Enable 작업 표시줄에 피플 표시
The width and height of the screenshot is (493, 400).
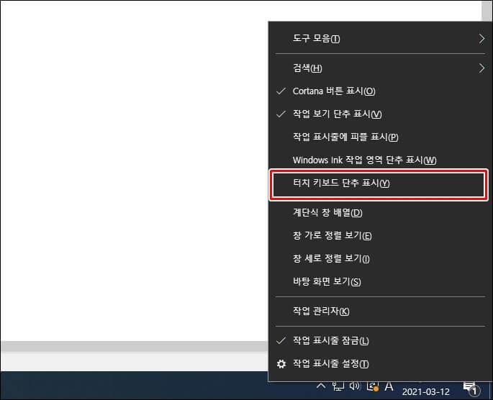[379, 137]
